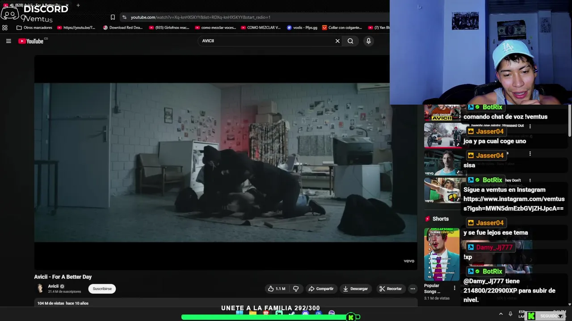Open the como mezclar voces... bookmark
Image resolution: width=572 pixels, height=321 pixels.
pos(215,28)
